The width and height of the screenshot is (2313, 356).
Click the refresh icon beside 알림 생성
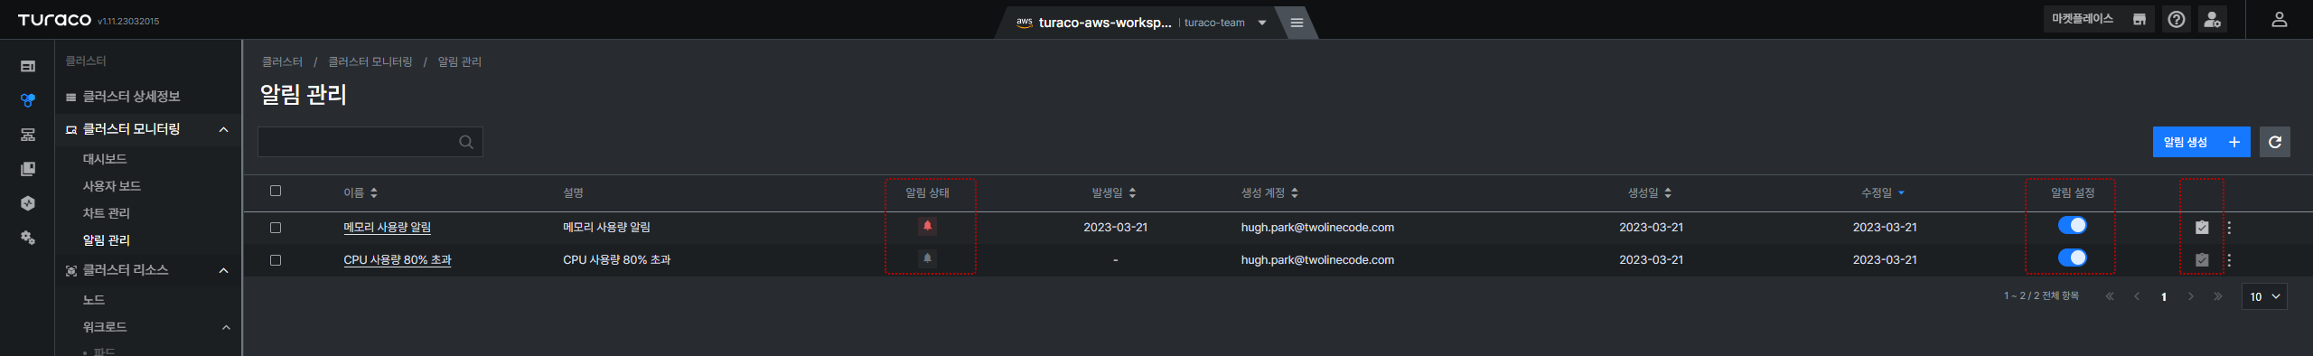(x=2274, y=142)
